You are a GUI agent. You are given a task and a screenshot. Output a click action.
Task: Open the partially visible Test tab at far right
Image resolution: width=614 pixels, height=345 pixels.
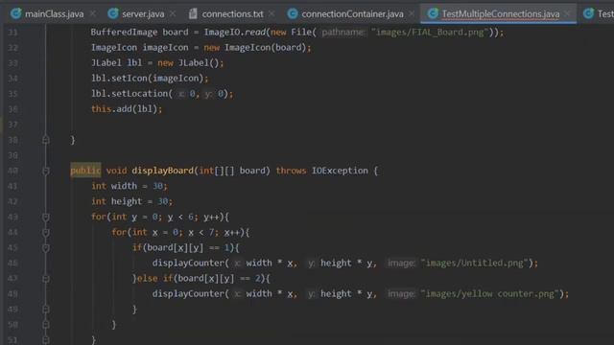pyautogui.click(x=599, y=14)
